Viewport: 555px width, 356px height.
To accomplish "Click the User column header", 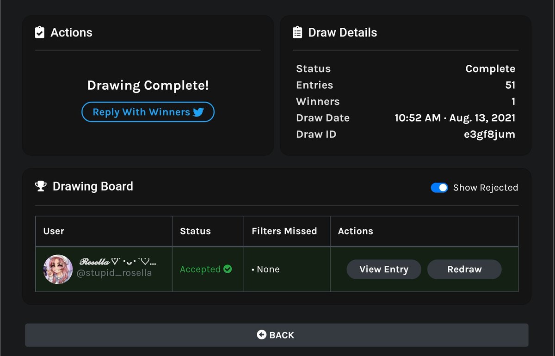I will click(x=54, y=231).
